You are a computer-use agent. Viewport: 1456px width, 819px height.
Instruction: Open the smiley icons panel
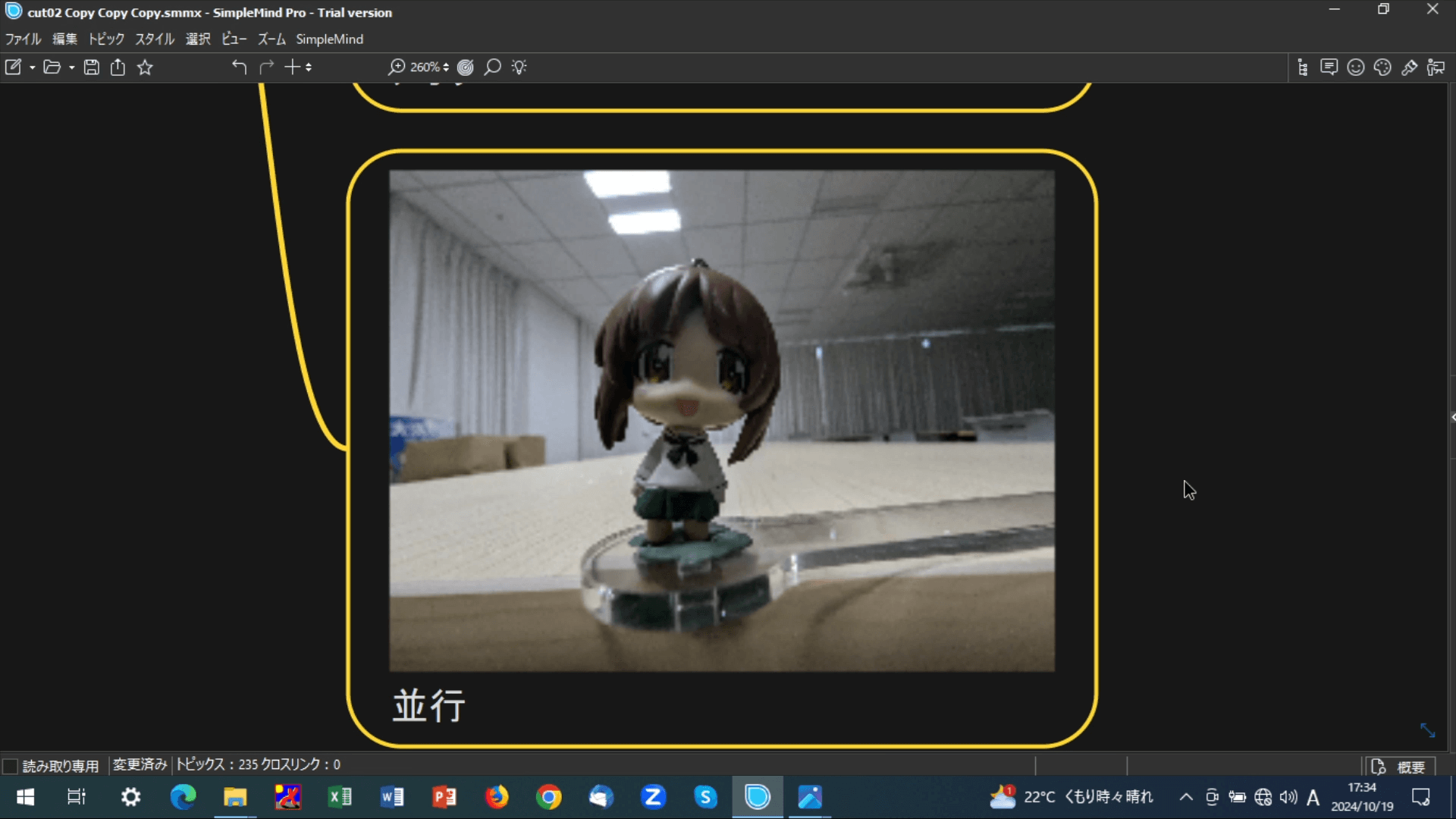1356,67
